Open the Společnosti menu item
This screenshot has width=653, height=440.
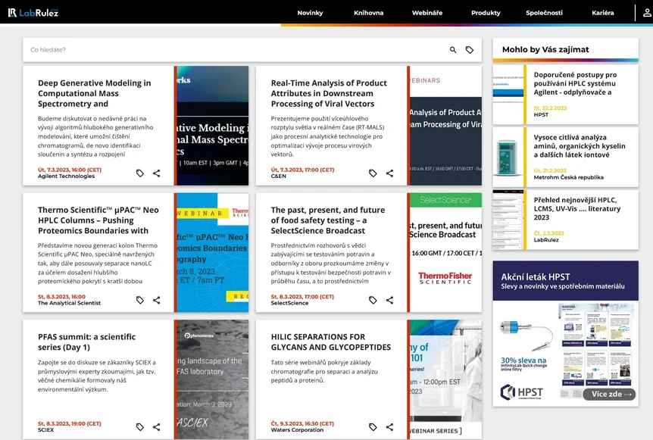(545, 13)
